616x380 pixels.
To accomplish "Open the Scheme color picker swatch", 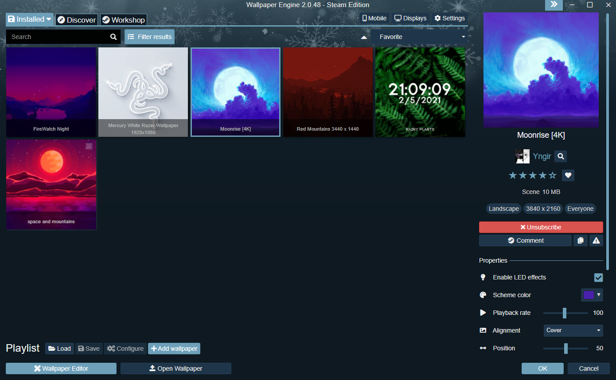I will coord(592,295).
